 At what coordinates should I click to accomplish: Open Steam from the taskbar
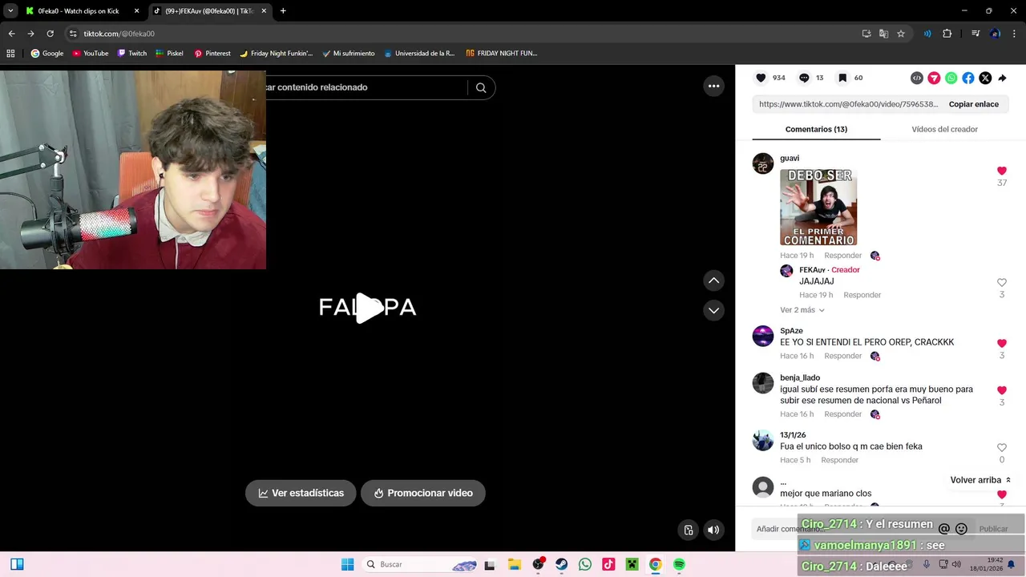562,564
